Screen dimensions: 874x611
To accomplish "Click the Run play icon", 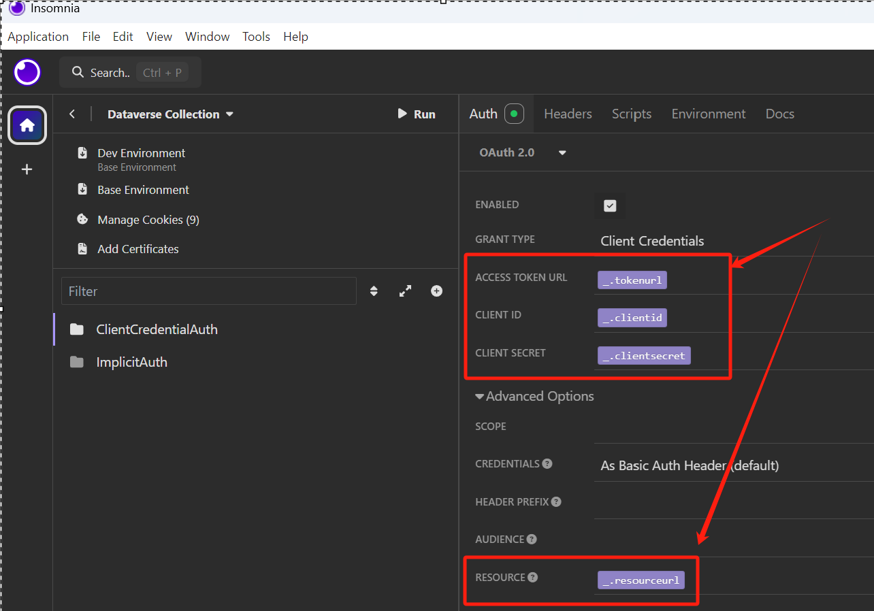I will 402,114.
